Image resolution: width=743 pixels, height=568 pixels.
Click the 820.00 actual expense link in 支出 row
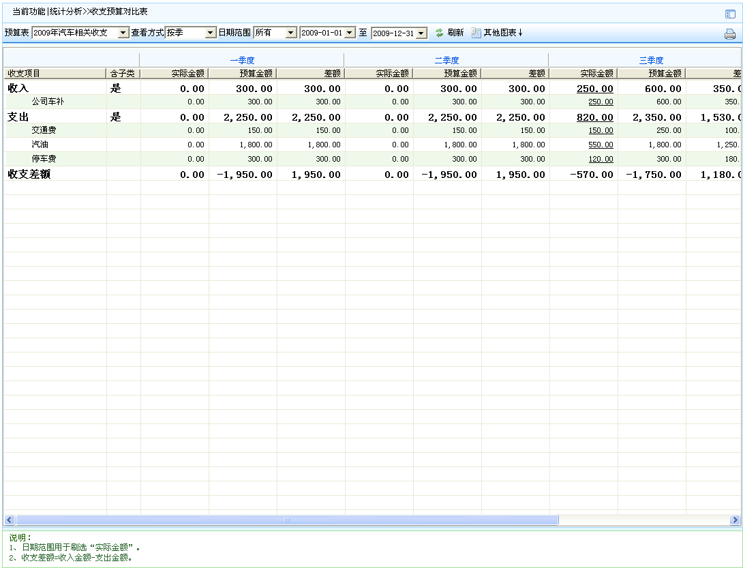(595, 117)
